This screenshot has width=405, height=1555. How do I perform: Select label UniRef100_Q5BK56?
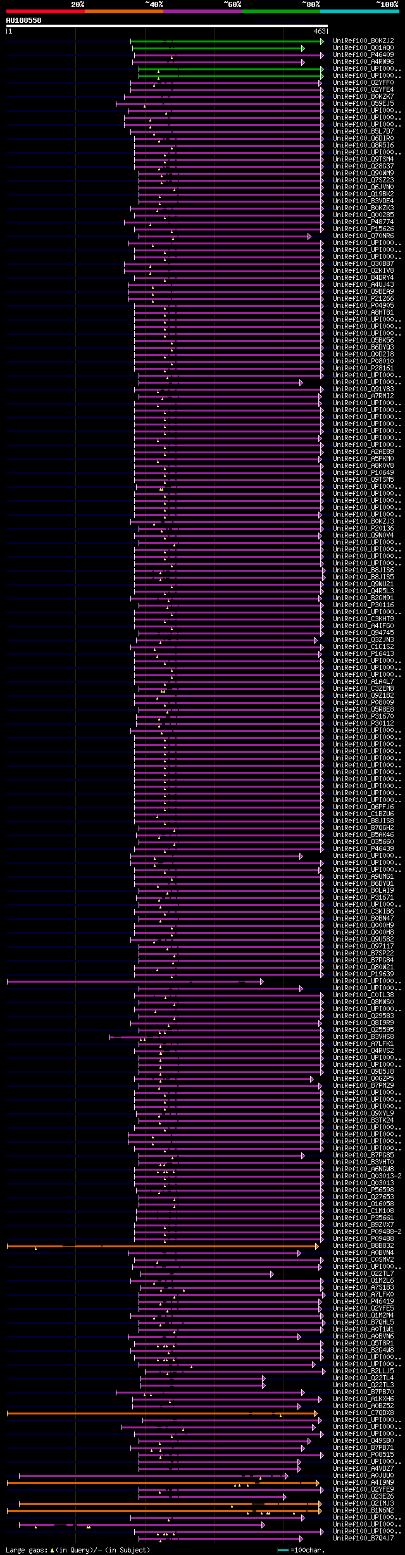point(363,340)
